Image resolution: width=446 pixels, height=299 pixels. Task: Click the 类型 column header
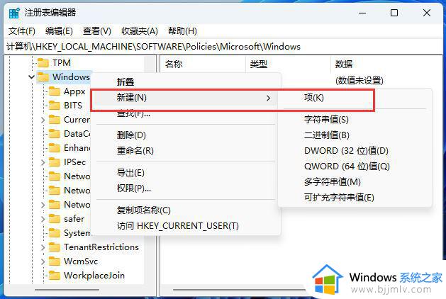tap(289, 64)
